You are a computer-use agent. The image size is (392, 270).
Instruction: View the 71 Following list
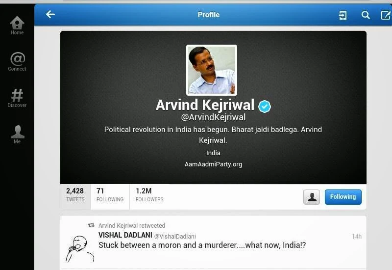(110, 194)
